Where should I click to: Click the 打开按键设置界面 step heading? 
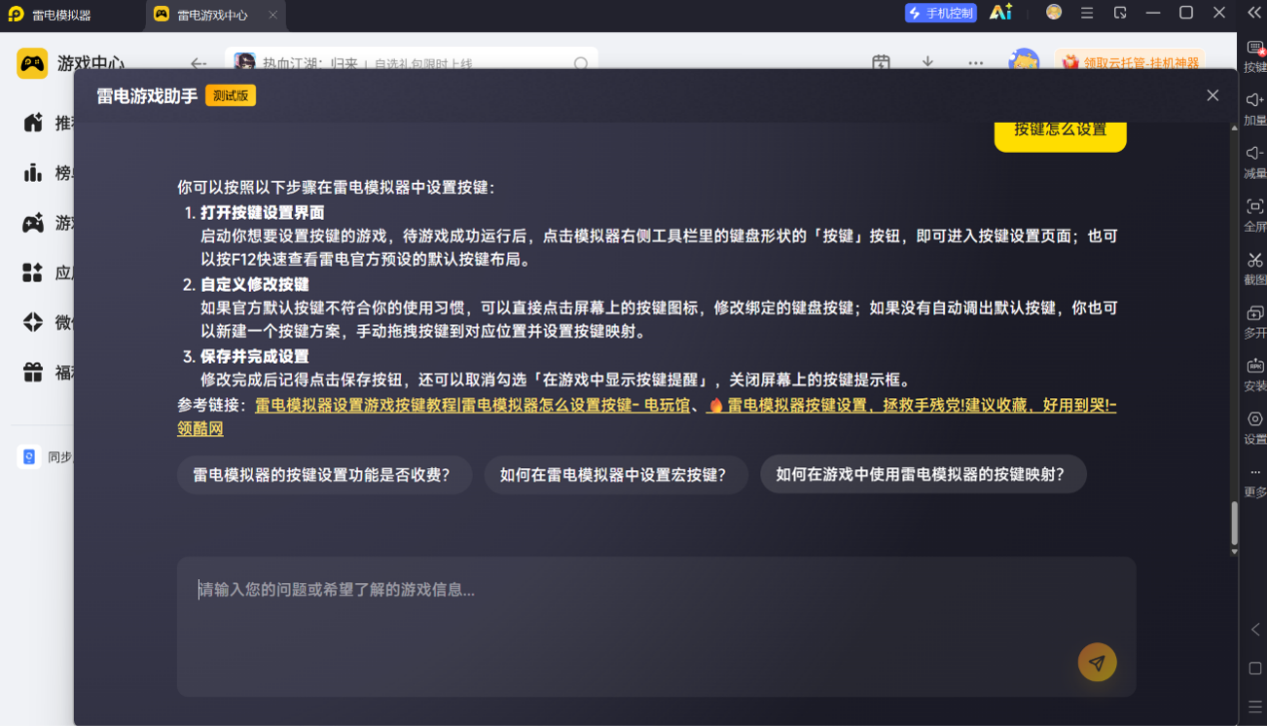[262, 213]
